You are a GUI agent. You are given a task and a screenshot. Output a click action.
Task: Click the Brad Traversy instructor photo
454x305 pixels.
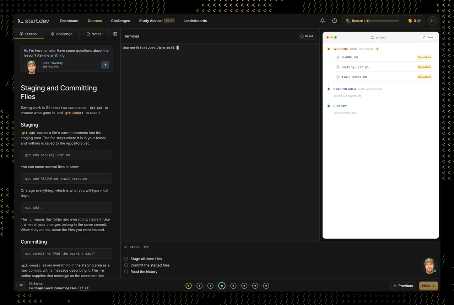32,67
